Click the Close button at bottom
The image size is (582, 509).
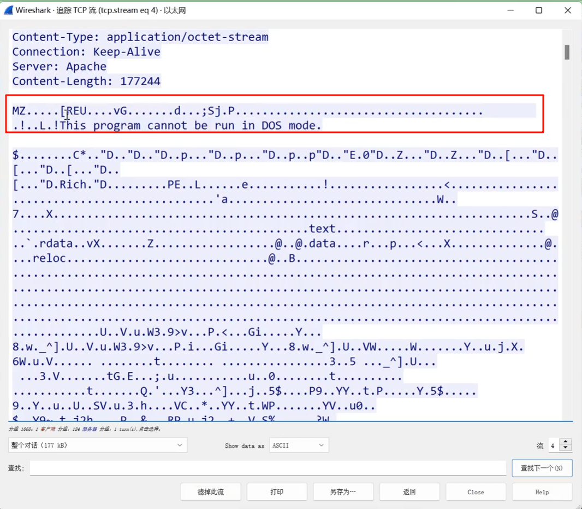[x=476, y=492]
